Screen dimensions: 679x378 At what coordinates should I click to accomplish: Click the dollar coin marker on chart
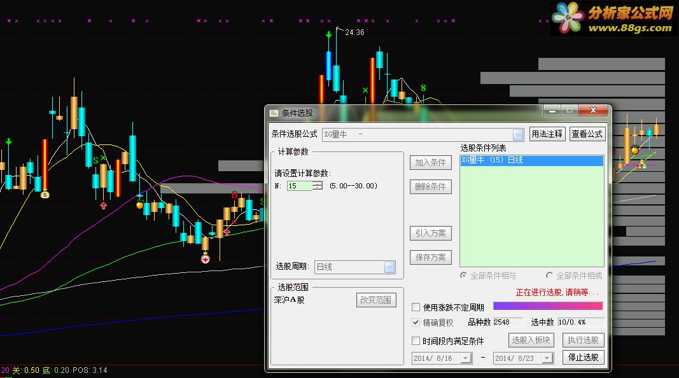point(45,195)
